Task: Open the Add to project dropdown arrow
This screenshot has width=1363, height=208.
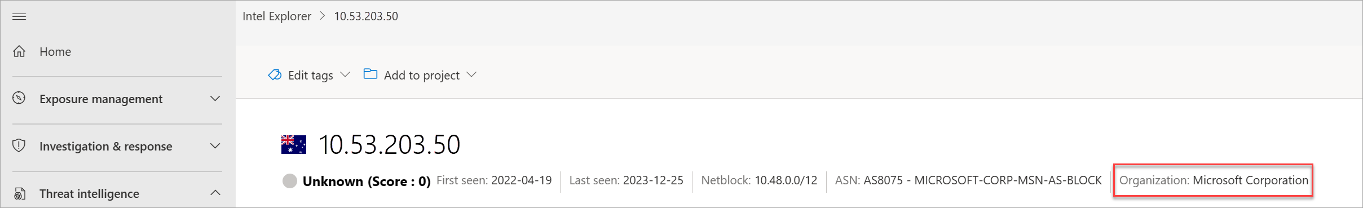Action: [x=472, y=74]
